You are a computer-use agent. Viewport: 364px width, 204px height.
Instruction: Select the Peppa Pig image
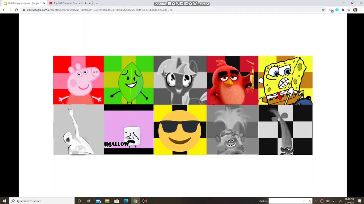pyautogui.click(x=78, y=80)
